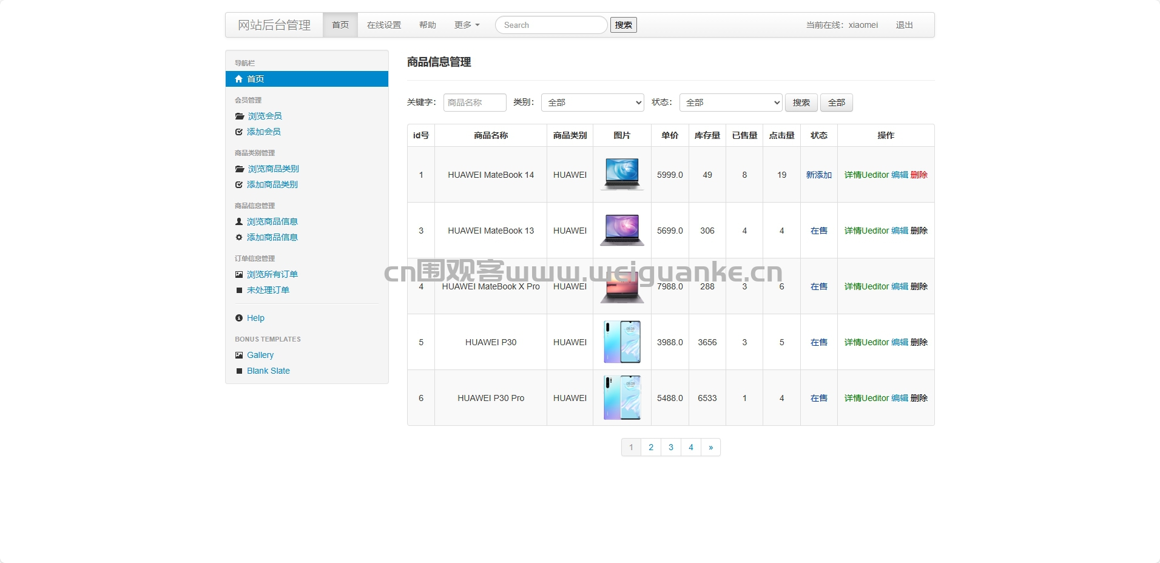
Task: Open 浏览商品信息 in the sidebar
Action: coord(272,221)
